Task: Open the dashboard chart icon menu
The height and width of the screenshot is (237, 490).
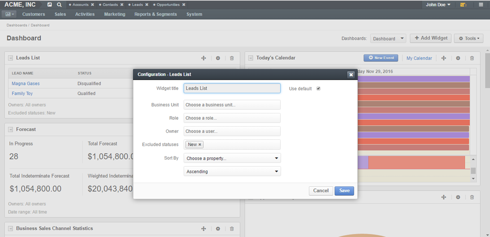Action: (10, 14)
